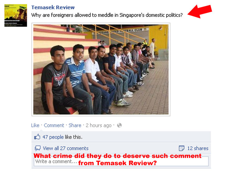The height and width of the screenshot is (172, 229).
Task: Focus the Write a comment field
Action: (x=121, y=161)
